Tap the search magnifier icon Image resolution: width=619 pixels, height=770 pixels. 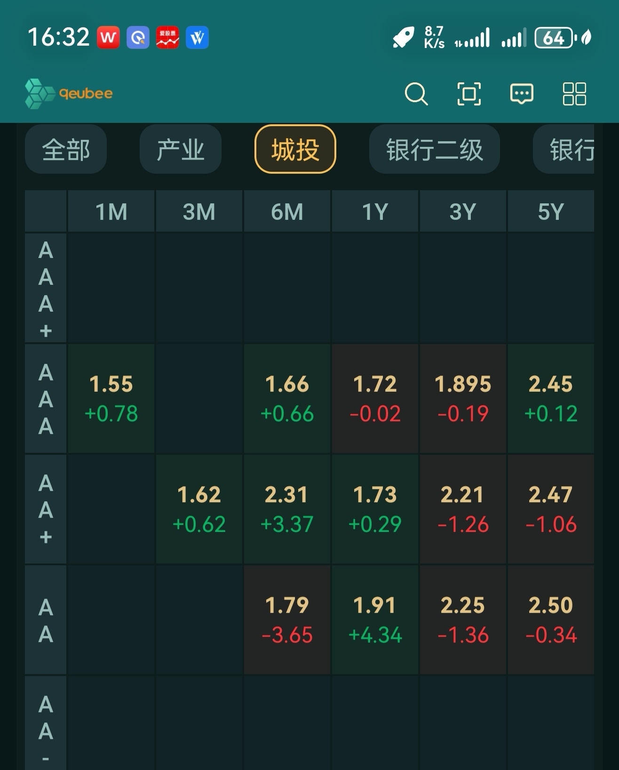[416, 93]
